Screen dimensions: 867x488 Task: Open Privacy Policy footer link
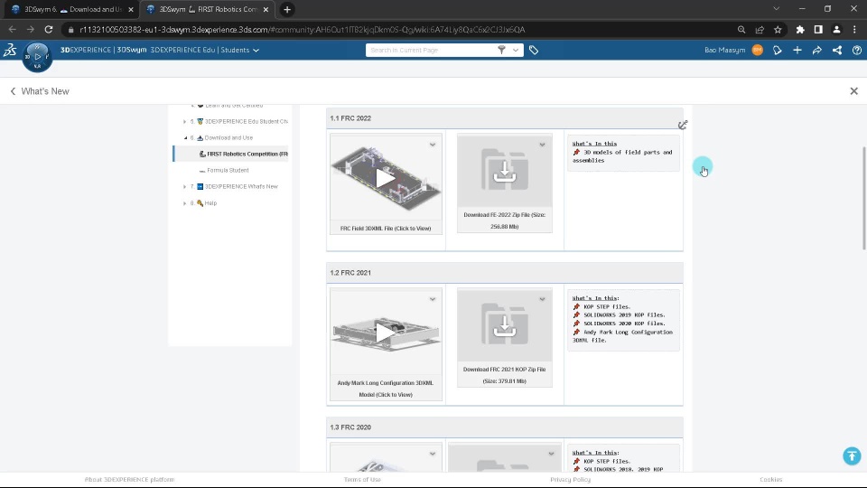pos(570,479)
